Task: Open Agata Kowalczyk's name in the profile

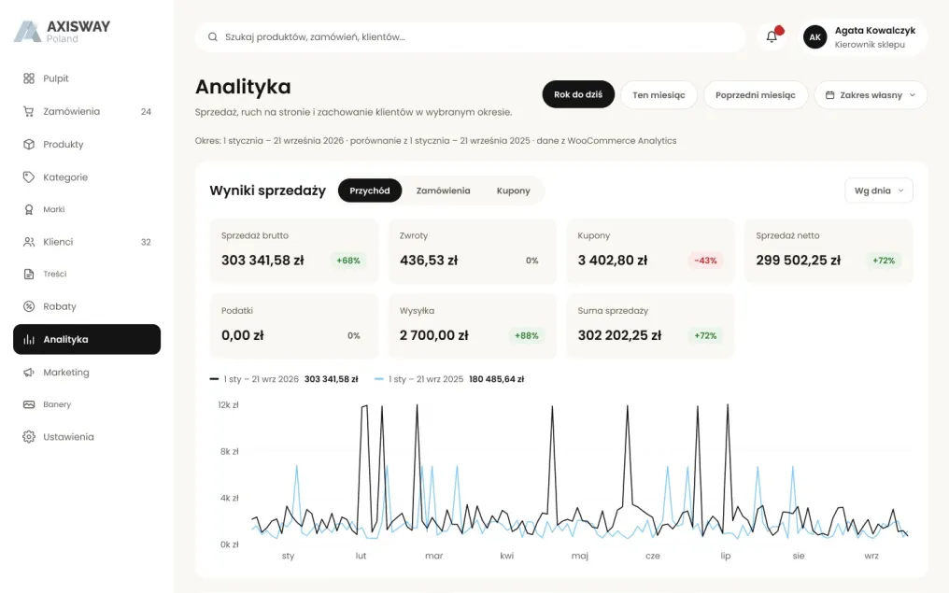Action: coord(874,30)
